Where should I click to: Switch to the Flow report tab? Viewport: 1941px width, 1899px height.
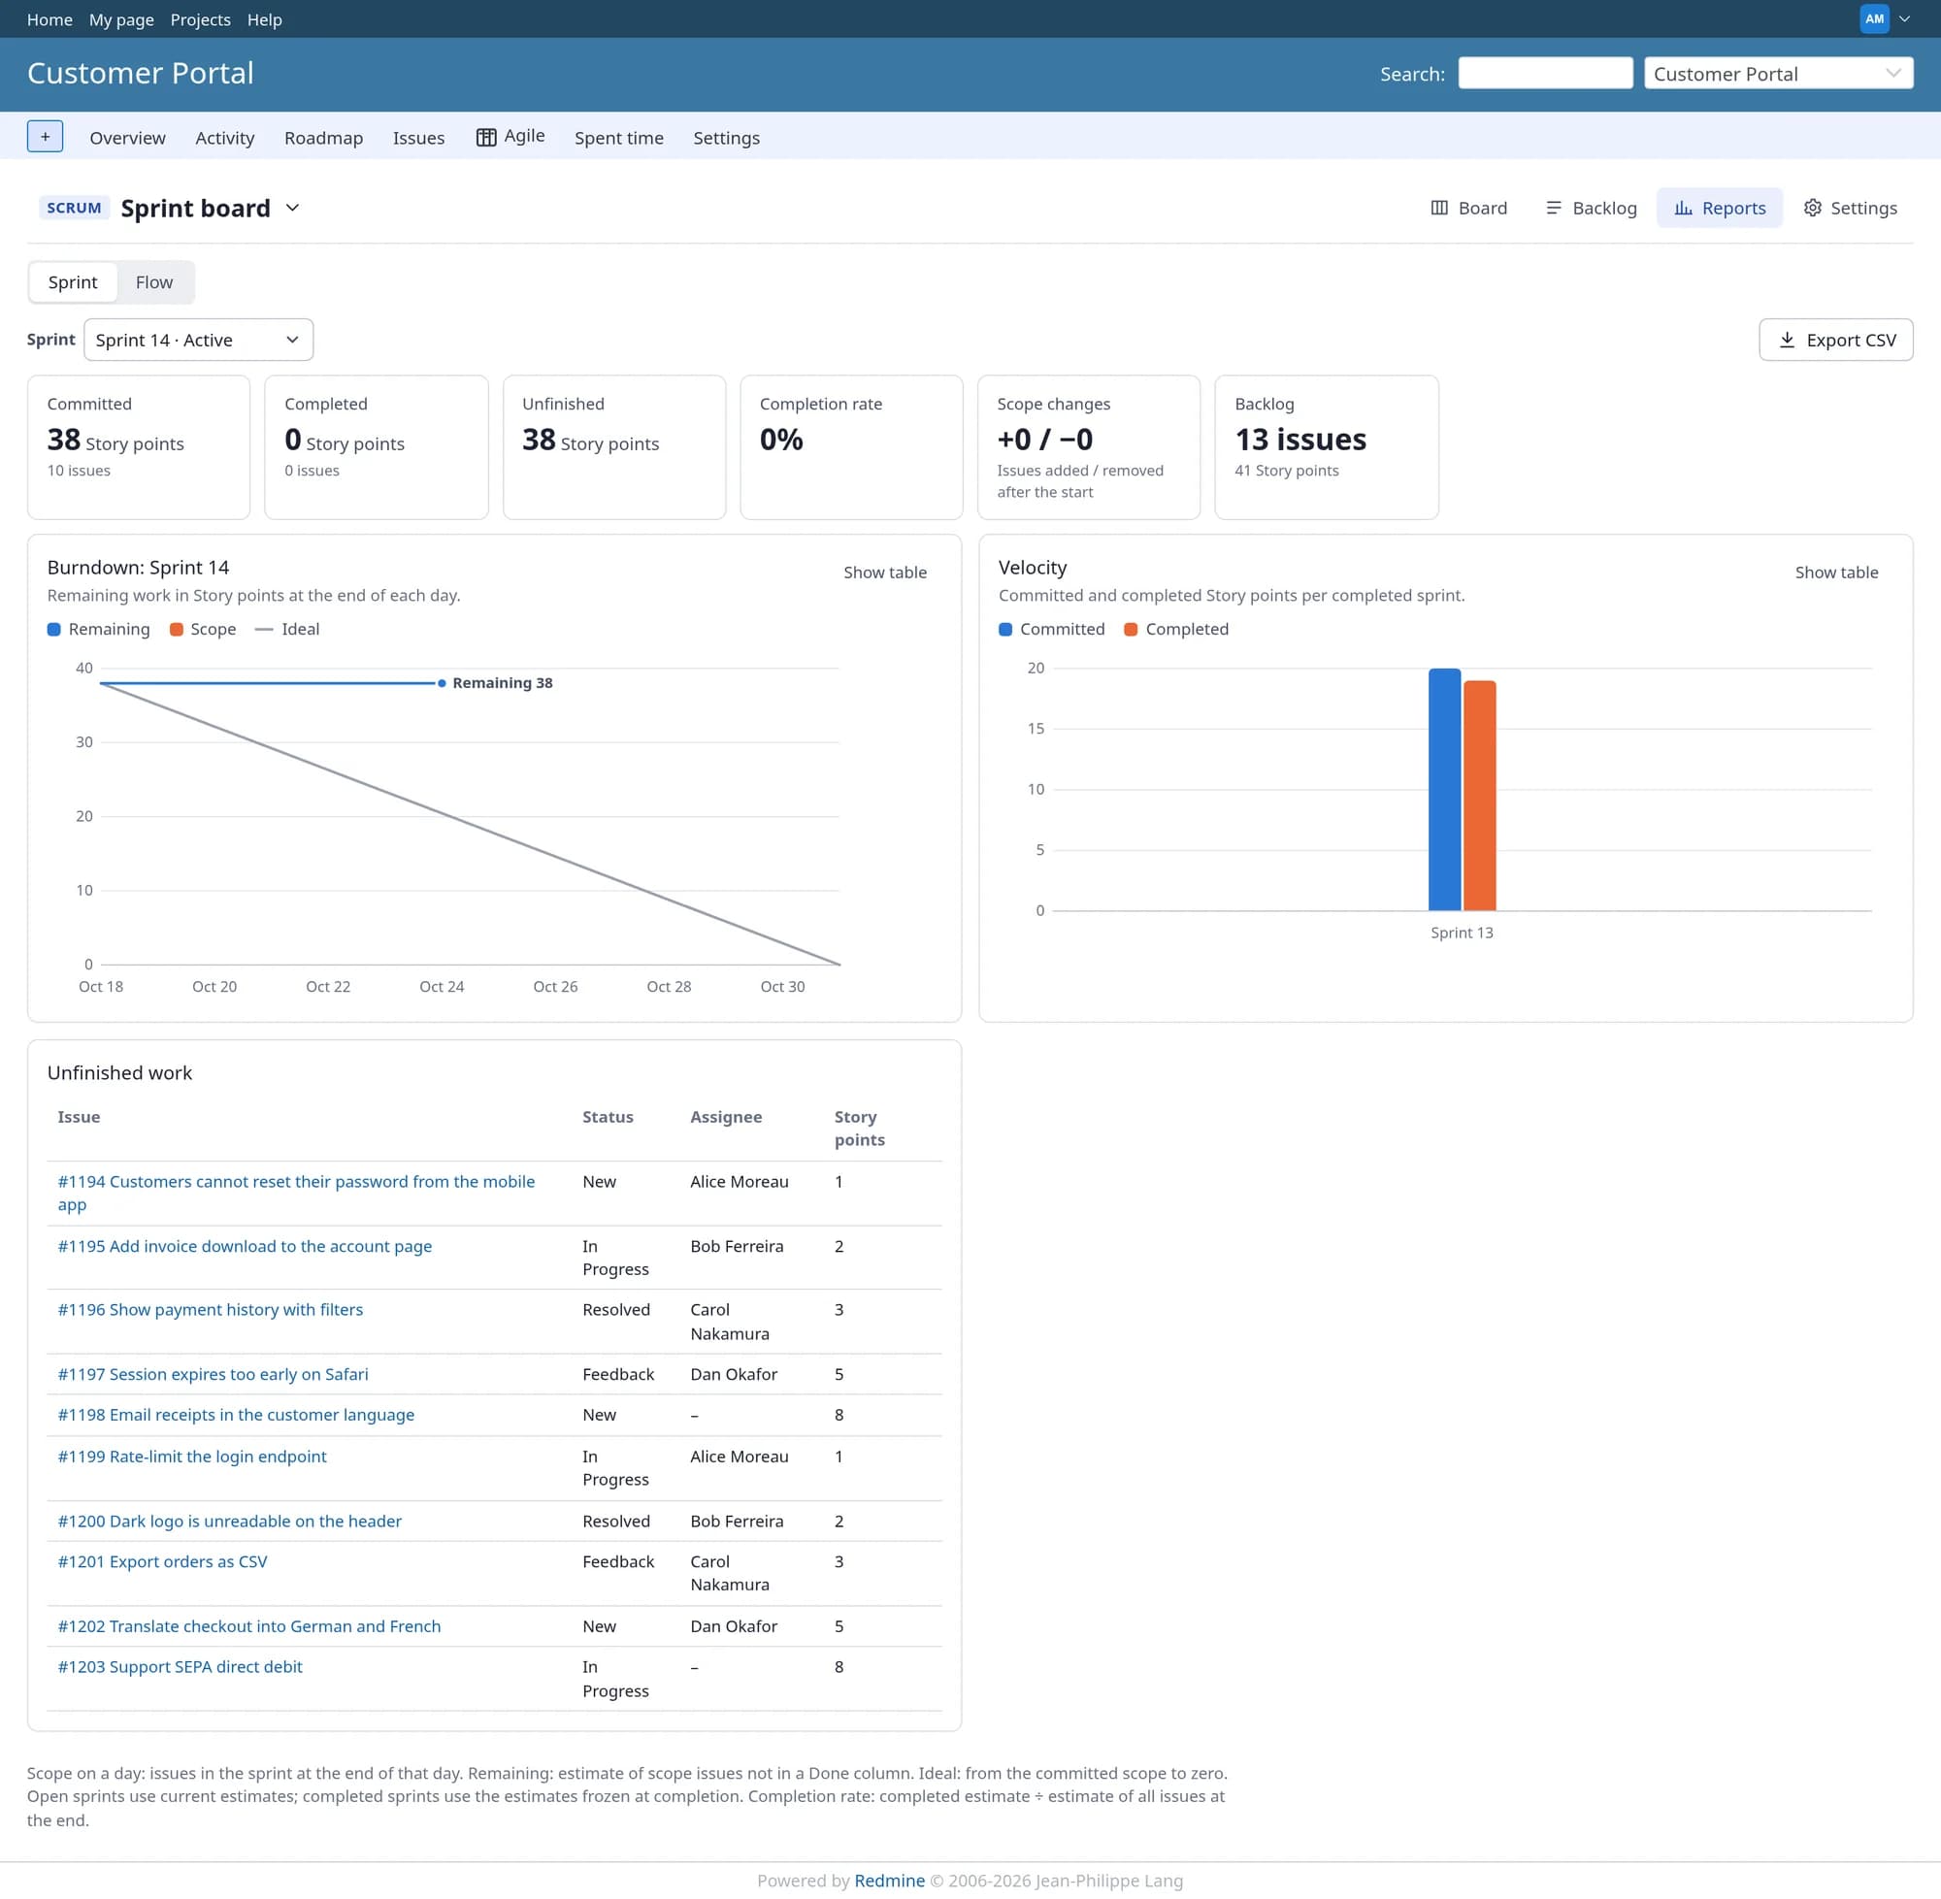tap(154, 282)
